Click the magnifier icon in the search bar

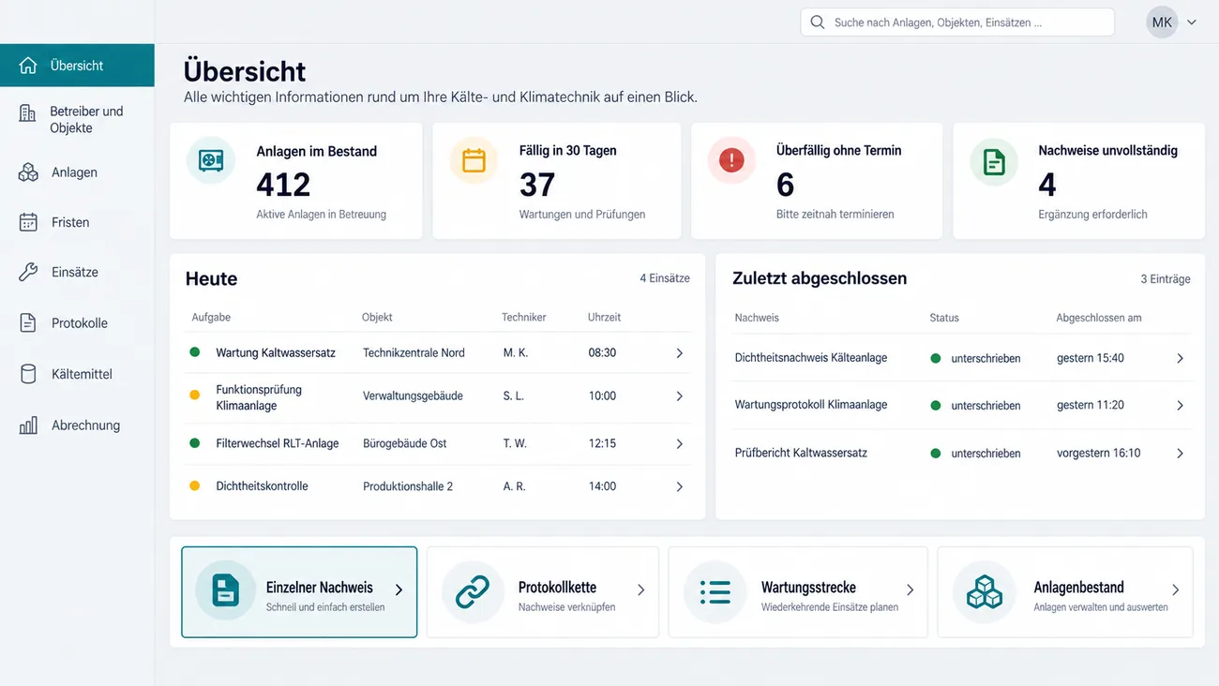pos(818,22)
